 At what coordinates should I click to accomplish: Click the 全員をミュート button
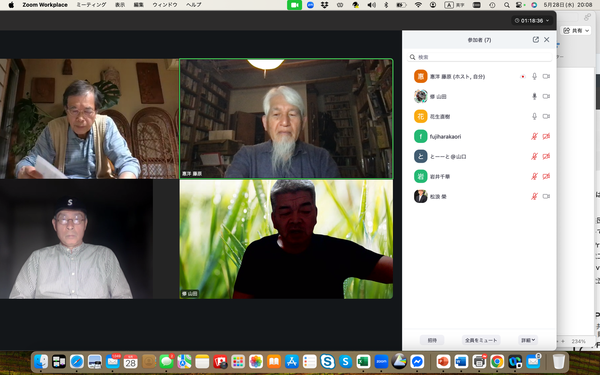(x=480, y=340)
